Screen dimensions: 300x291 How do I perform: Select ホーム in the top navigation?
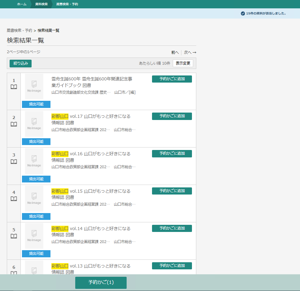[x=22, y=4]
